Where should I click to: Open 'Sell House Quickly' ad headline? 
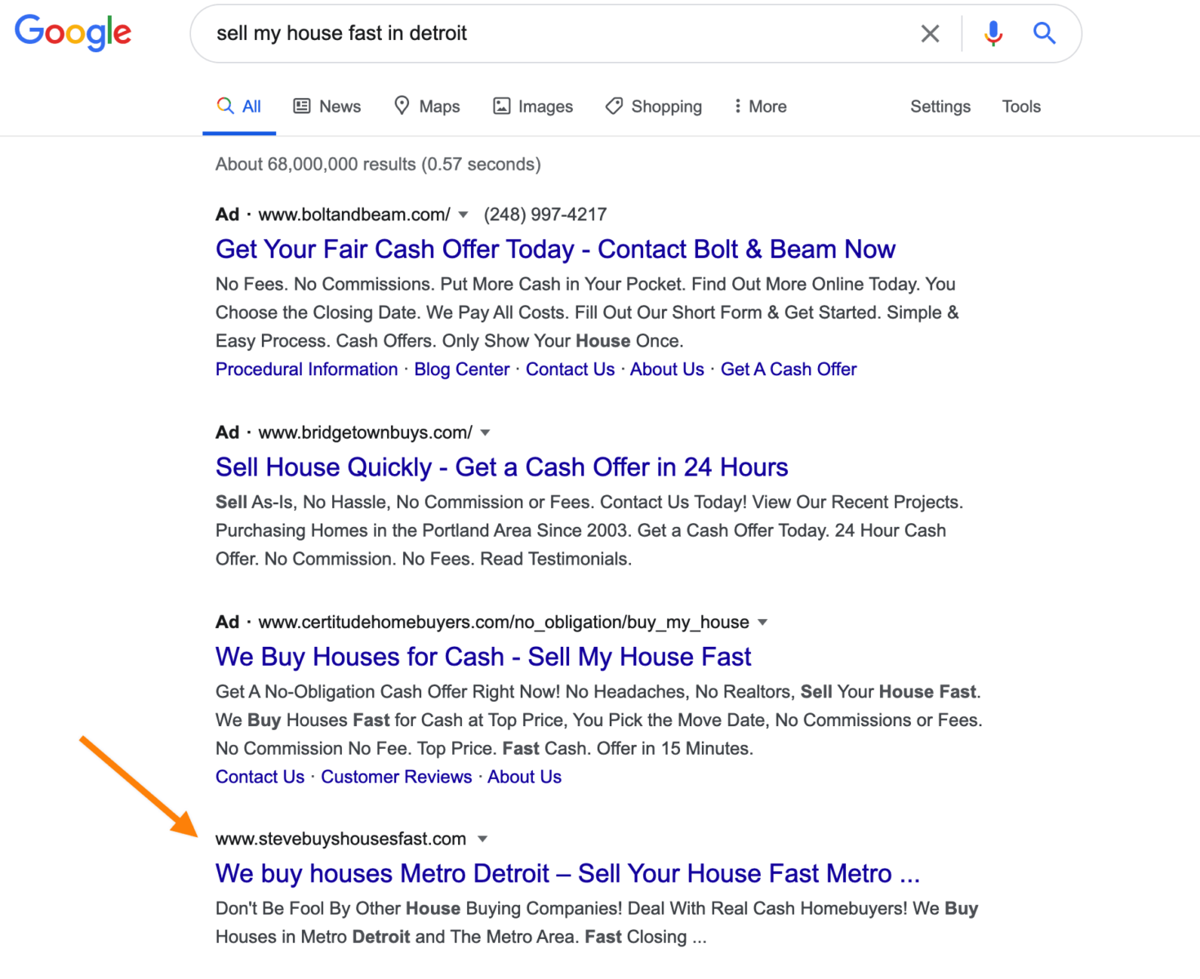[501, 467]
